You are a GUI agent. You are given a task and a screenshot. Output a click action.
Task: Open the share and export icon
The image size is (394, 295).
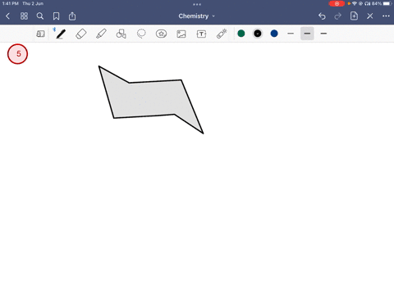pos(72,16)
